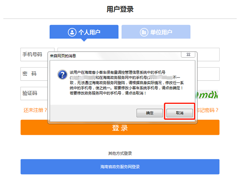
Task: Click the 验证码 label box
Action: pos(34,93)
